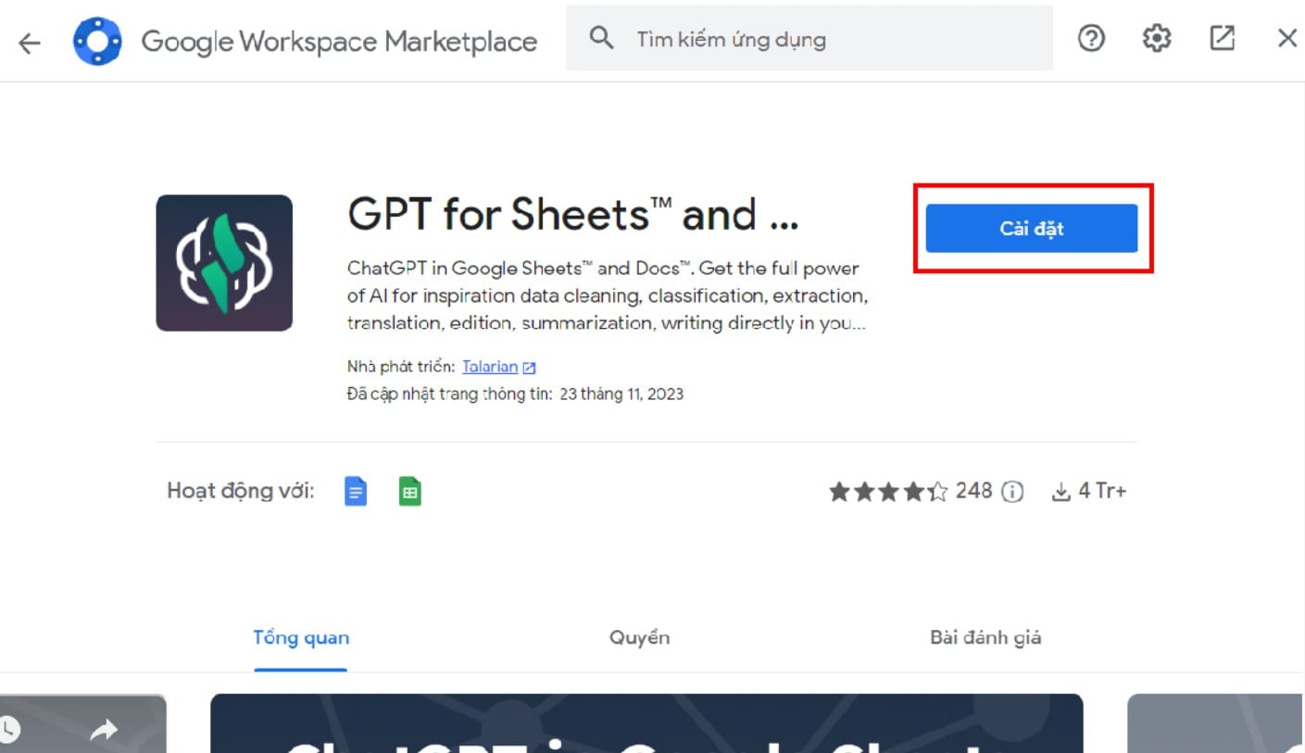Click the rating info icon beside 248
Viewport: 1305px width, 753px height.
[1013, 492]
